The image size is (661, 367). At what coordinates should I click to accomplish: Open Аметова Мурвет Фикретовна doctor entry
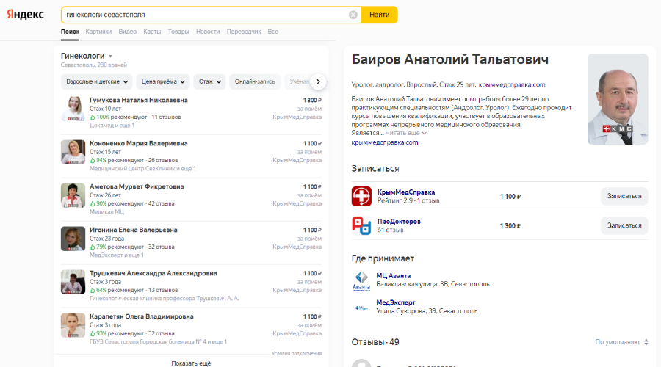point(137,186)
